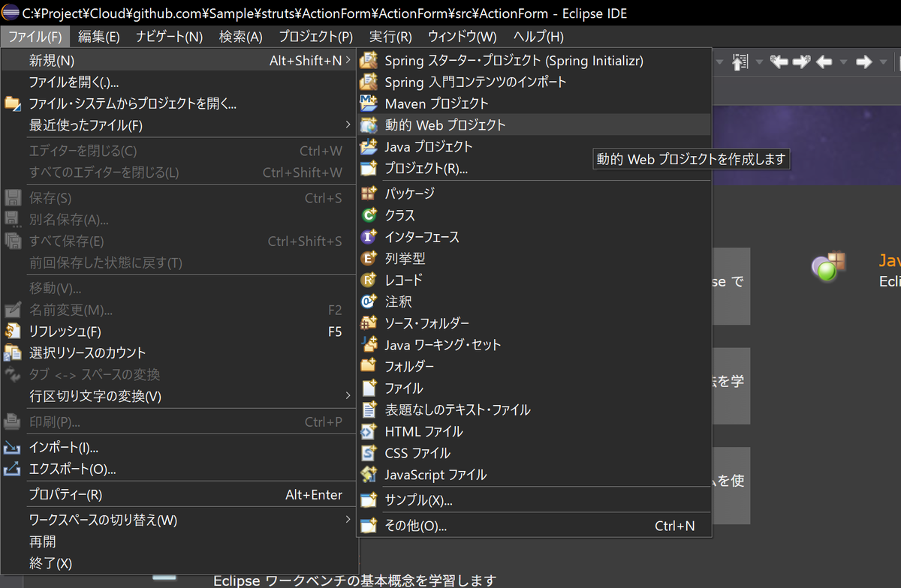Screen dimensions: 901x588
Task: Open the 編集(E) menu
Action: [98, 36]
